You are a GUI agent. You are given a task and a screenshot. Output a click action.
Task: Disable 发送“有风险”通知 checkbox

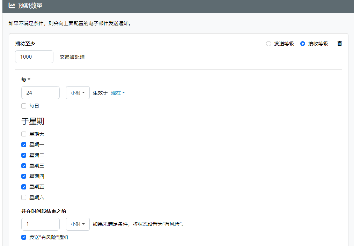click(x=24, y=237)
